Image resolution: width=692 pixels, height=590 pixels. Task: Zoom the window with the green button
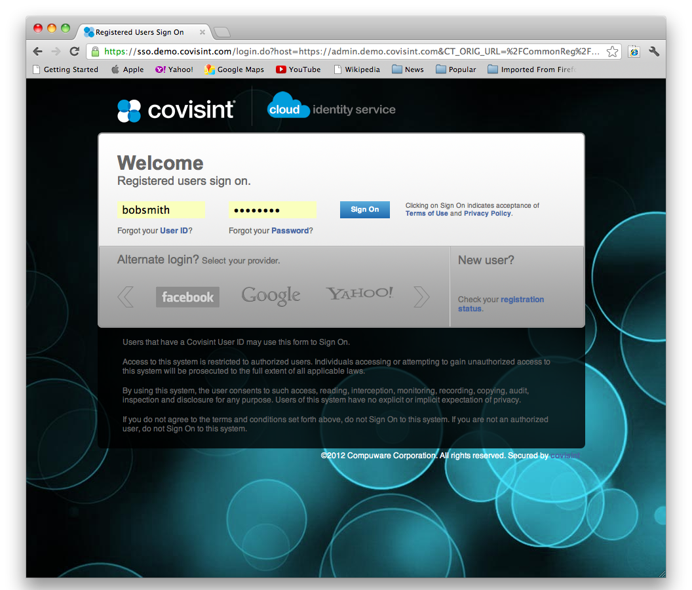coord(66,28)
